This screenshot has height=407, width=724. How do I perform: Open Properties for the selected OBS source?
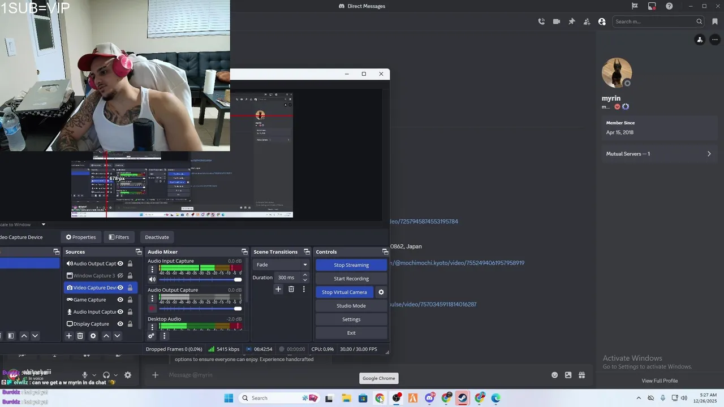(x=81, y=237)
